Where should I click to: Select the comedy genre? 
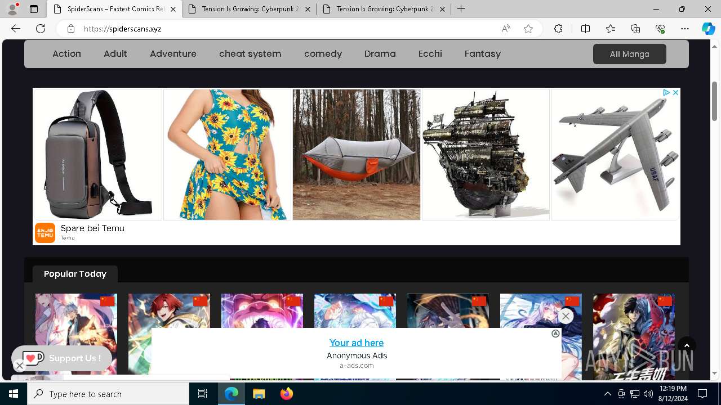[x=323, y=54]
